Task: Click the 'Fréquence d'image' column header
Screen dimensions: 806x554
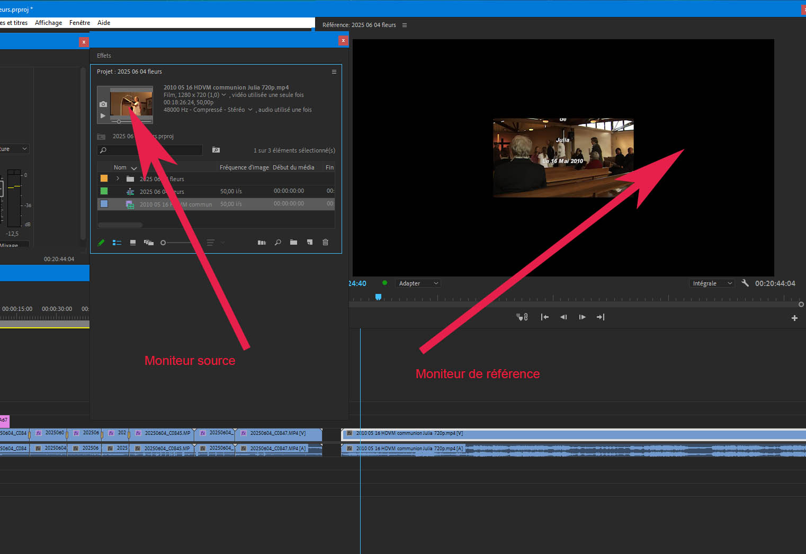Action: [x=244, y=167]
